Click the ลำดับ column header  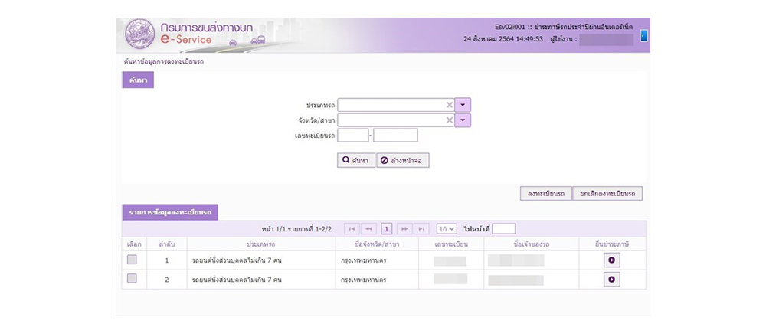click(x=166, y=244)
